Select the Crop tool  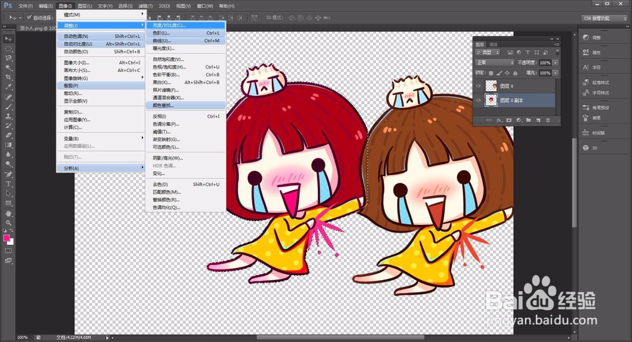[x=8, y=77]
